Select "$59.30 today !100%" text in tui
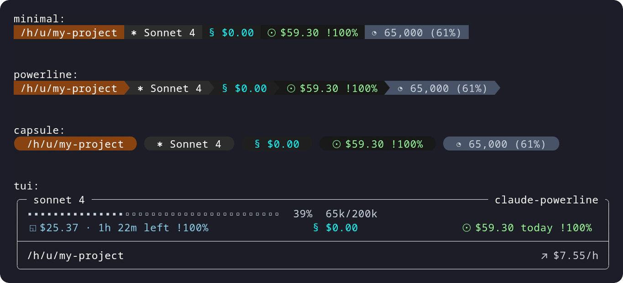623x283 pixels. click(534, 228)
